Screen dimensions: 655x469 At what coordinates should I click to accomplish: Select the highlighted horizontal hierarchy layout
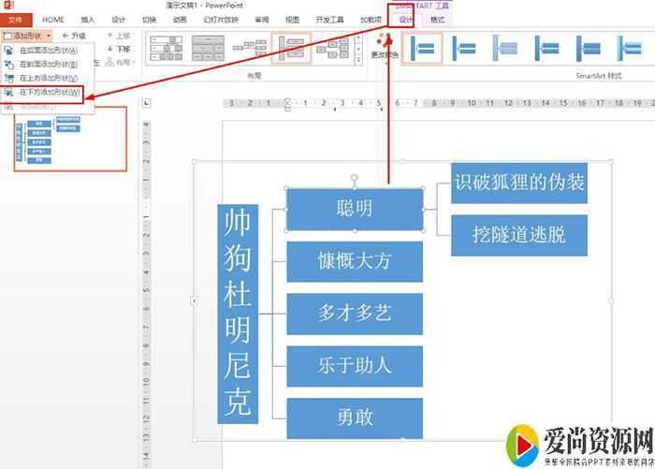pyautogui.click(x=291, y=47)
